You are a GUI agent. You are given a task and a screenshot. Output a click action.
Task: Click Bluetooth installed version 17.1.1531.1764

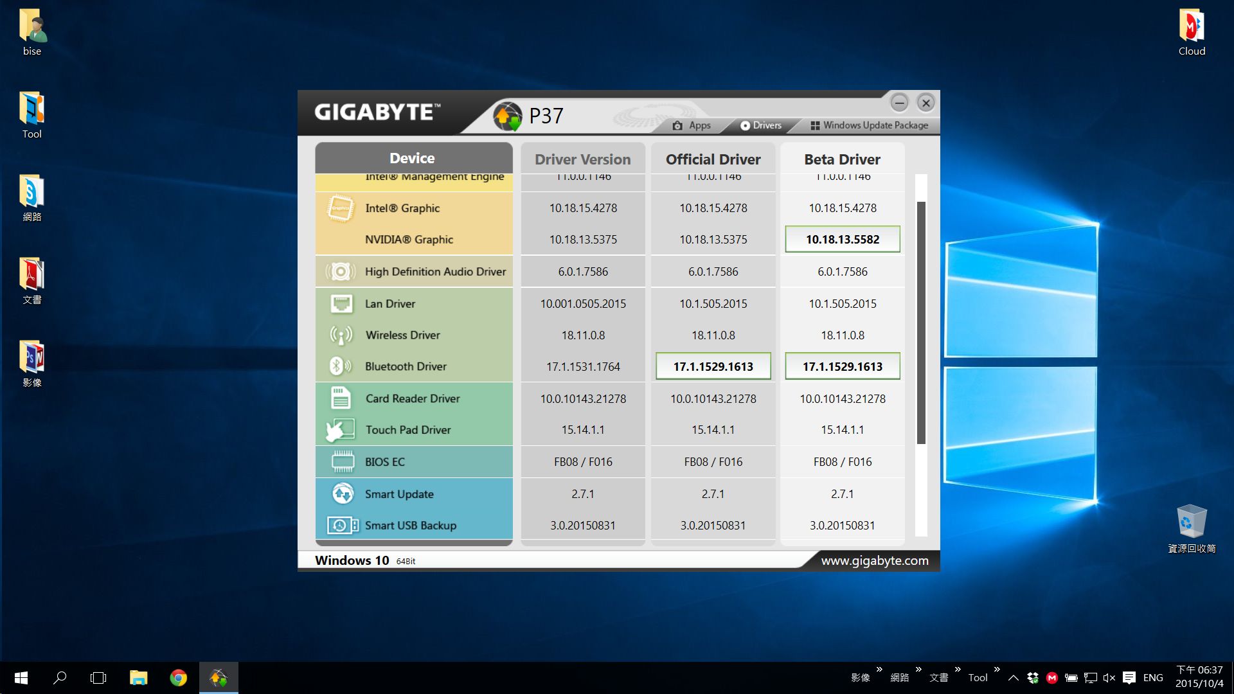click(x=583, y=367)
